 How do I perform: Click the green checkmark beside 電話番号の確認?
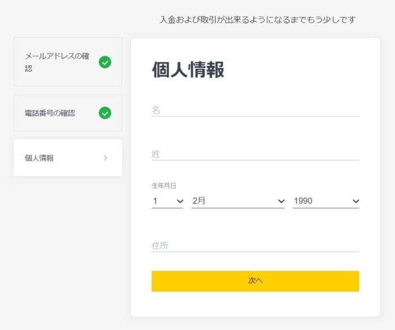pos(105,113)
